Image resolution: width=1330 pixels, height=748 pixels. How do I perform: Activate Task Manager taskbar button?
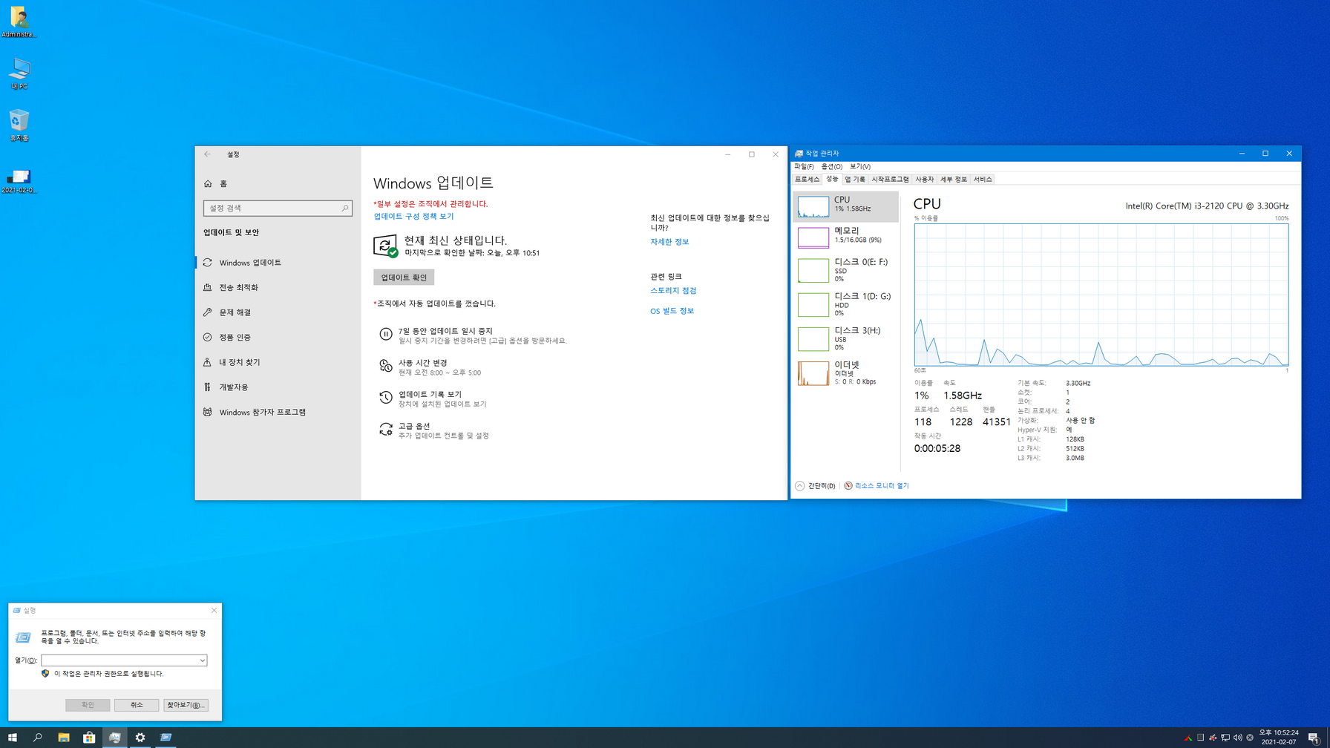[x=115, y=738]
